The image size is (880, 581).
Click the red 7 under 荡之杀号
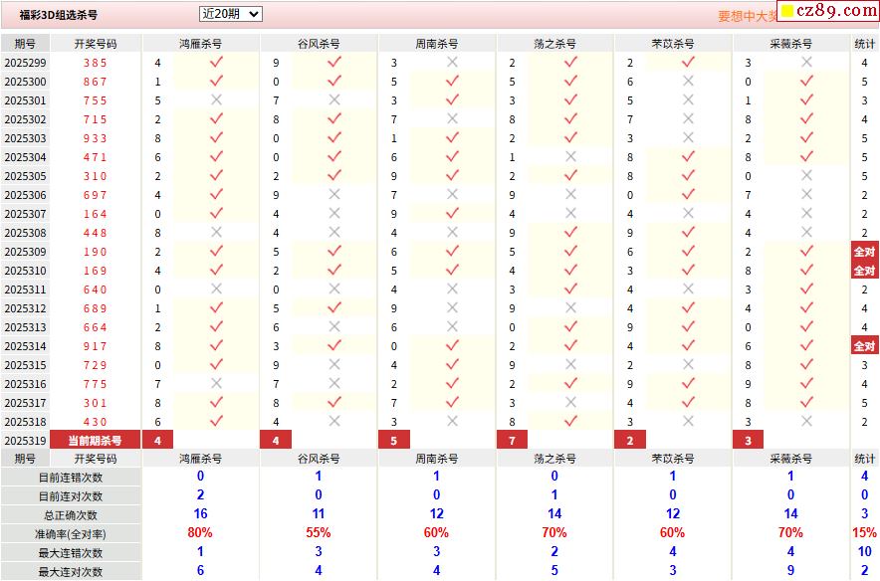512,441
